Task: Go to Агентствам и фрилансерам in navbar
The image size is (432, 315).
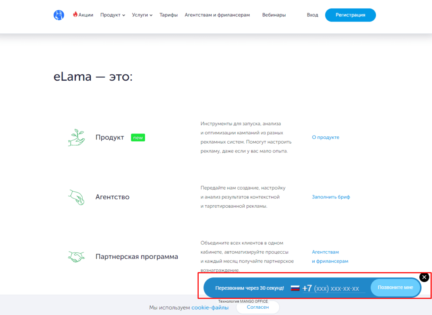Action: point(217,15)
